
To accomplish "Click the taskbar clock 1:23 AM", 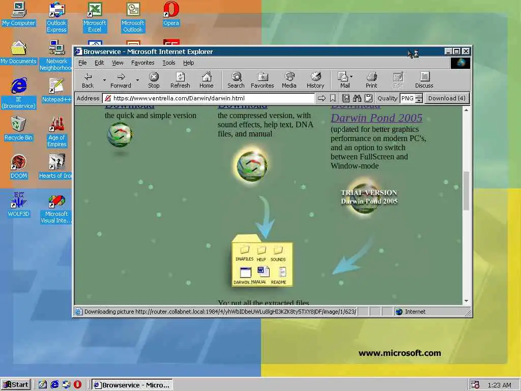I will pos(499,385).
